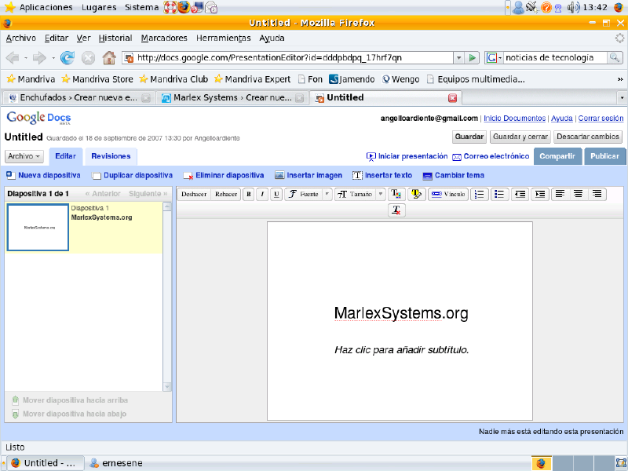Create a numbered list
The height and width of the screenshot is (471, 628).
coord(480,194)
